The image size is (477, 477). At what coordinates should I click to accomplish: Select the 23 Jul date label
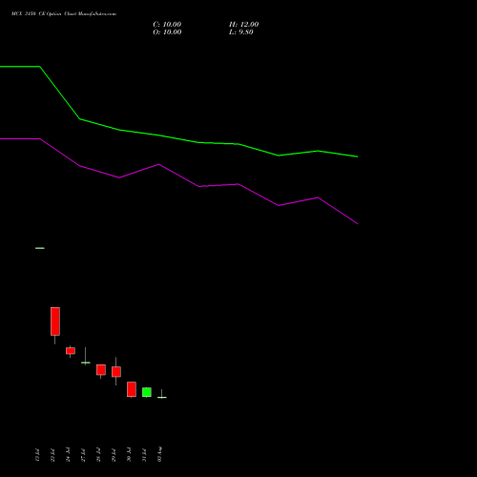[x=52, y=455]
